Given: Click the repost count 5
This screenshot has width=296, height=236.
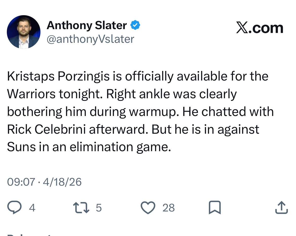Looking at the screenshot, I should pyautogui.click(x=99, y=208).
